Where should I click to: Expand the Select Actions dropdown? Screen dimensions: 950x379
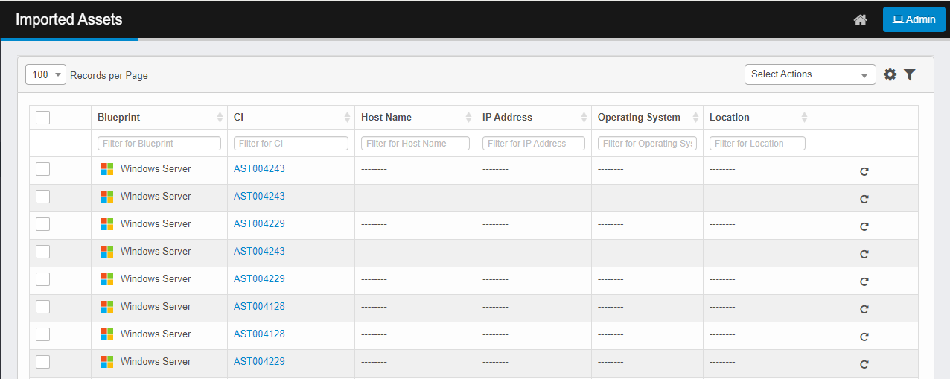pos(809,74)
